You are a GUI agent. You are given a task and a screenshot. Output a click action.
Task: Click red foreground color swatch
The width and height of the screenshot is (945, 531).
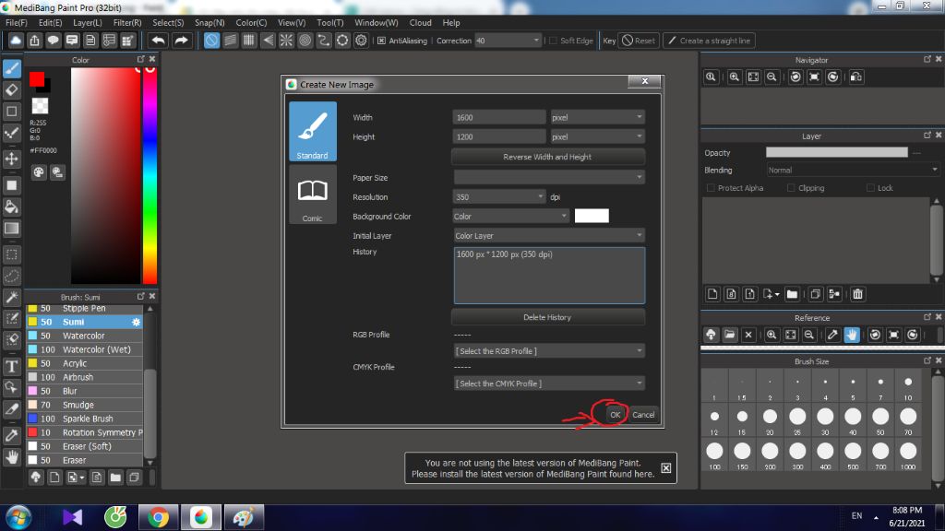[37, 79]
